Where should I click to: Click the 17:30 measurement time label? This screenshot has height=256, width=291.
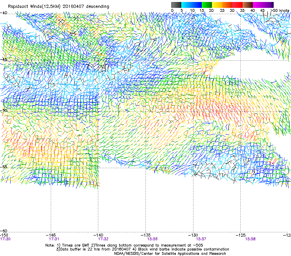(x=5, y=239)
